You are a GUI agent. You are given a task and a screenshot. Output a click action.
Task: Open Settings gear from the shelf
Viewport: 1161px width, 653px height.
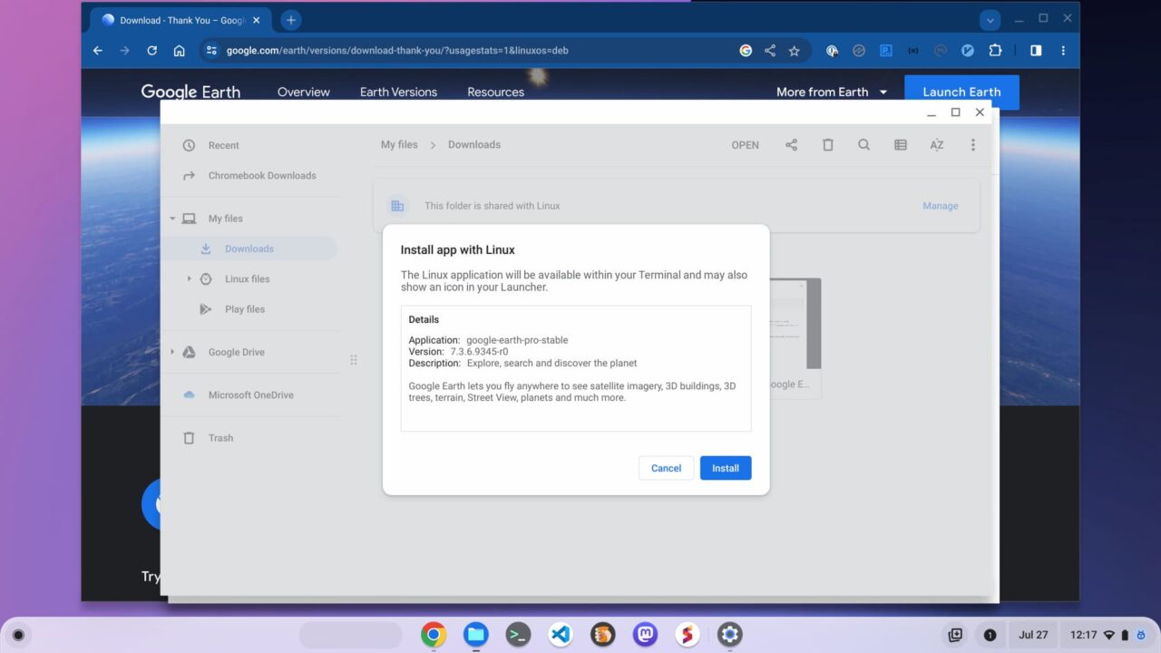[x=730, y=635]
